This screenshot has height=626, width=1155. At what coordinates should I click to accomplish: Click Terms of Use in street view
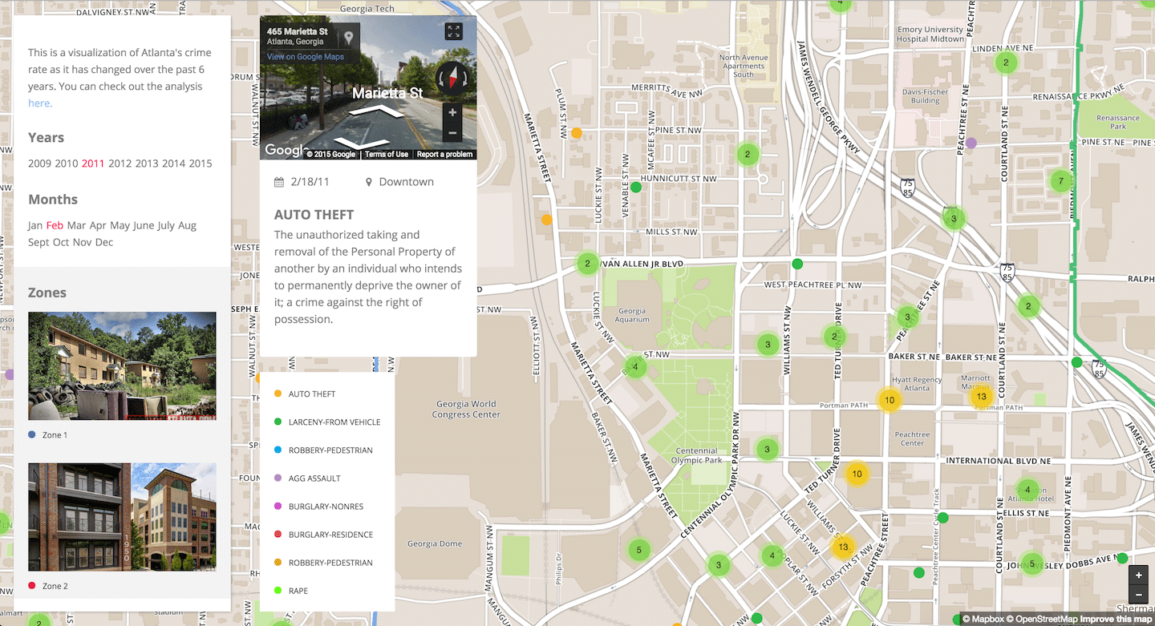pyautogui.click(x=386, y=155)
